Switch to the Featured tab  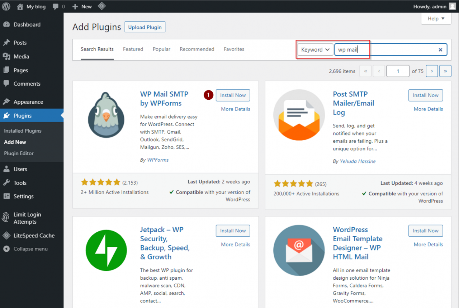pos(133,49)
